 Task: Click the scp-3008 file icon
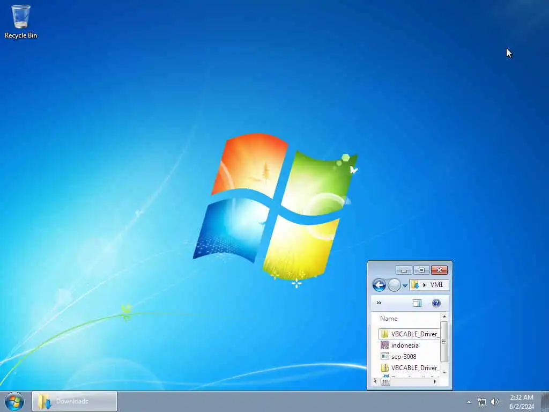coord(385,356)
